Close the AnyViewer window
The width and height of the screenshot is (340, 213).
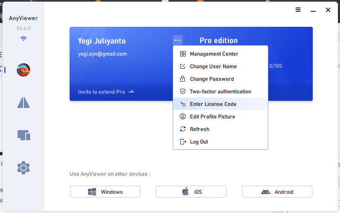pos(328,10)
